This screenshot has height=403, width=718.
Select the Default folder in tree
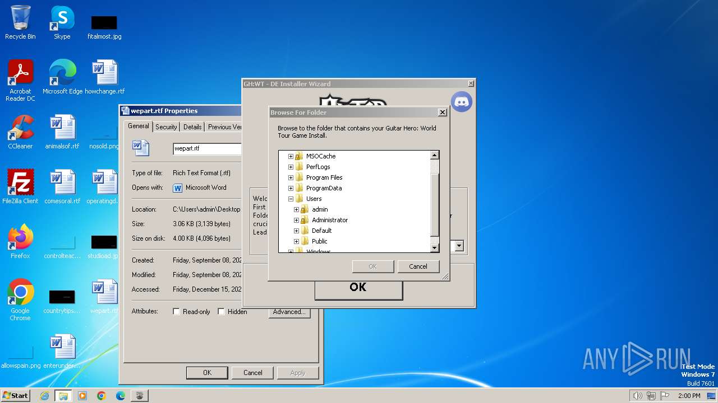tap(321, 231)
